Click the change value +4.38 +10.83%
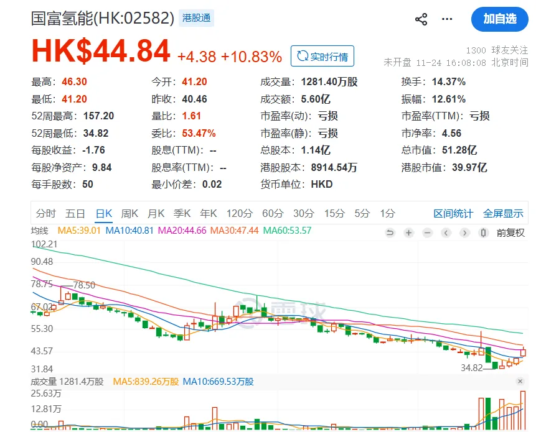Image resolution: width=536 pixels, height=432 pixels. 229,57
